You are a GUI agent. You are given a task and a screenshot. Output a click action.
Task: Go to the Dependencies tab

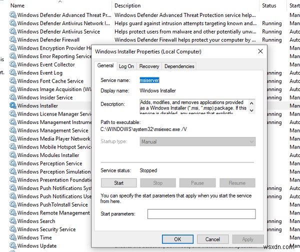coord(179,66)
